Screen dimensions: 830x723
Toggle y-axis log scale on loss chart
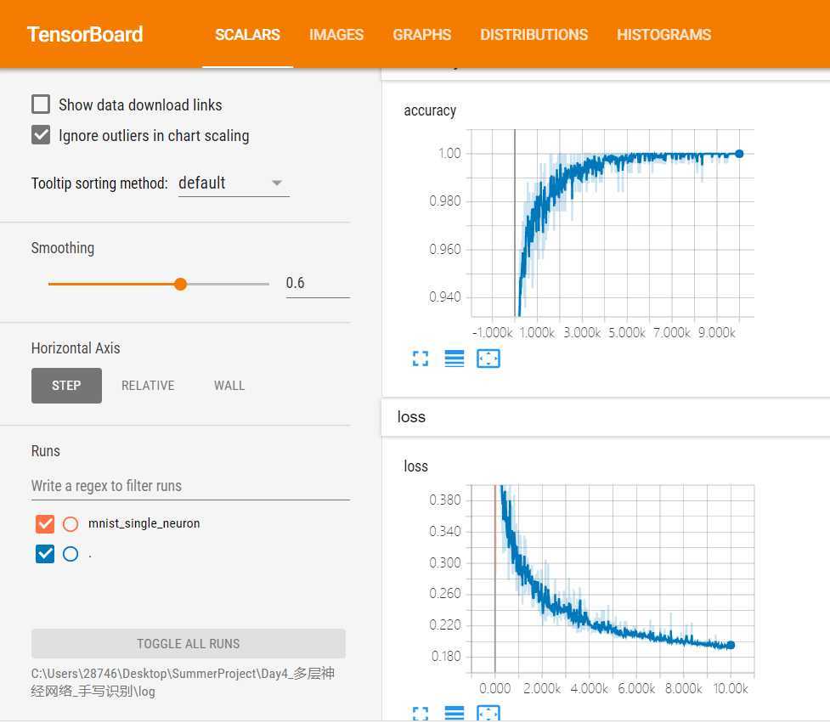click(455, 713)
